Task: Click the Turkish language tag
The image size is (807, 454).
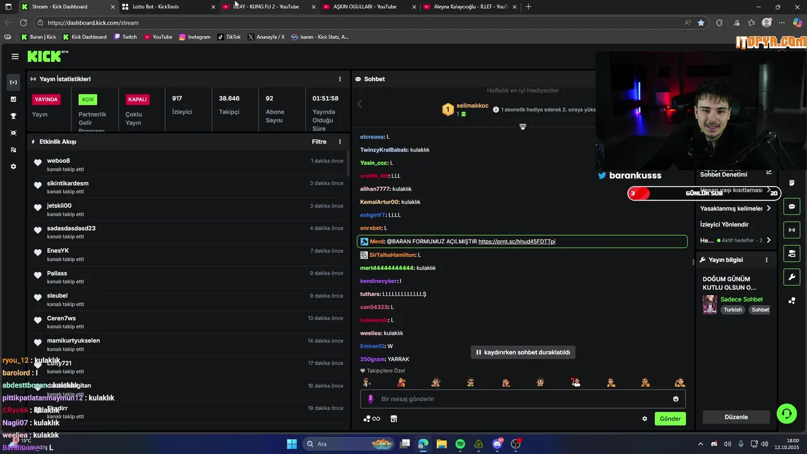Action: tap(733, 310)
